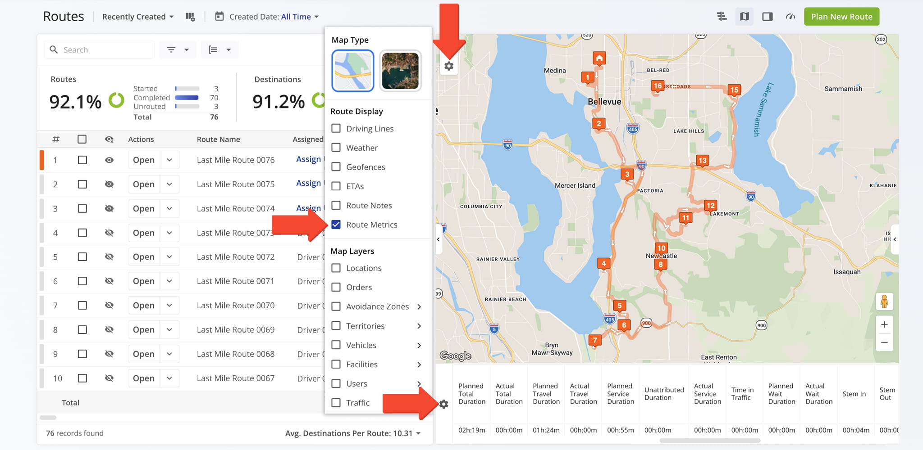Click Planned Total Duration metric header
This screenshot has height=450, width=923.
coord(471,394)
